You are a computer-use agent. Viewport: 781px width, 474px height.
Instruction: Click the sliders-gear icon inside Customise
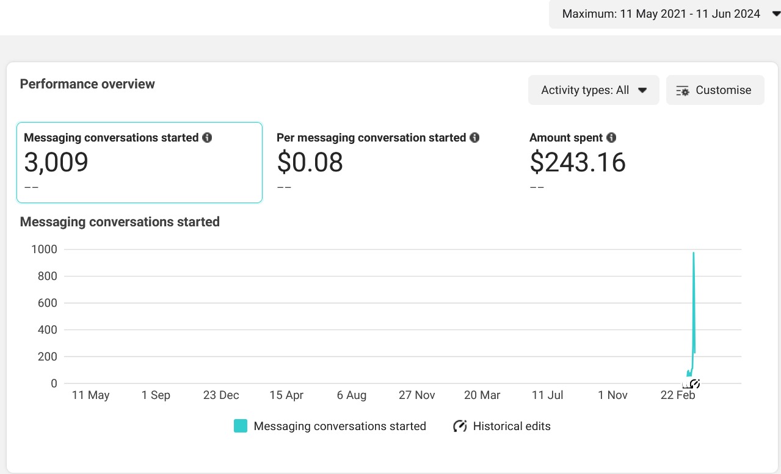pyautogui.click(x=683, y=91)
